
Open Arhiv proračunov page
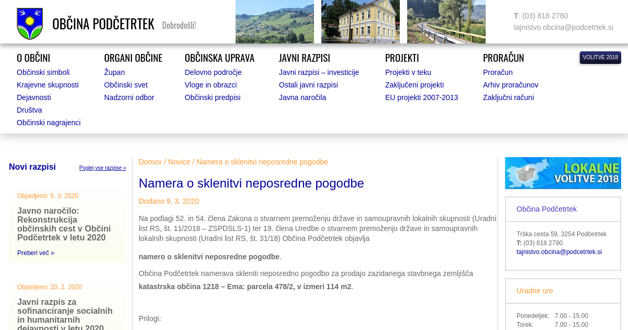click(x=510, y=85)
